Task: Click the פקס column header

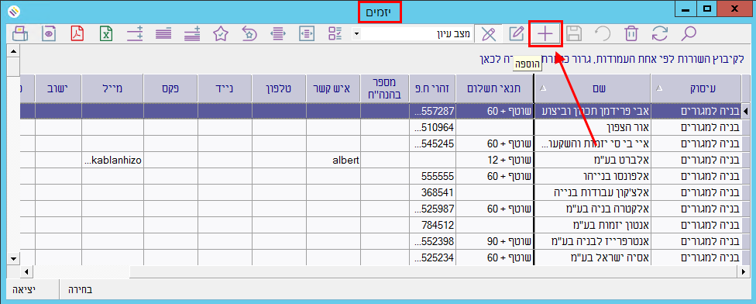Action: click(170, 88)
